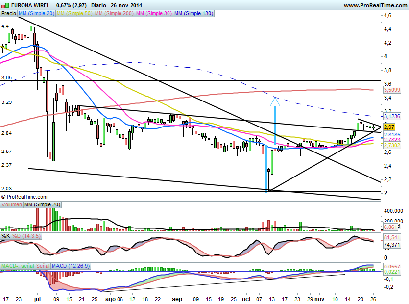This screenshot has height=304, width=409.
Task: Click the 81,541 stochastic value tag
Action: [392, 238]
